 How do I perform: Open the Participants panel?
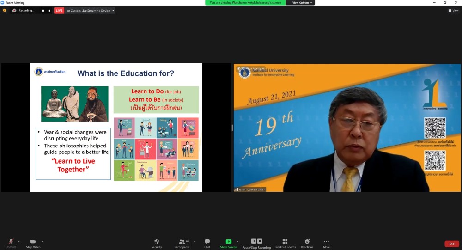click(x=182, y=243)
